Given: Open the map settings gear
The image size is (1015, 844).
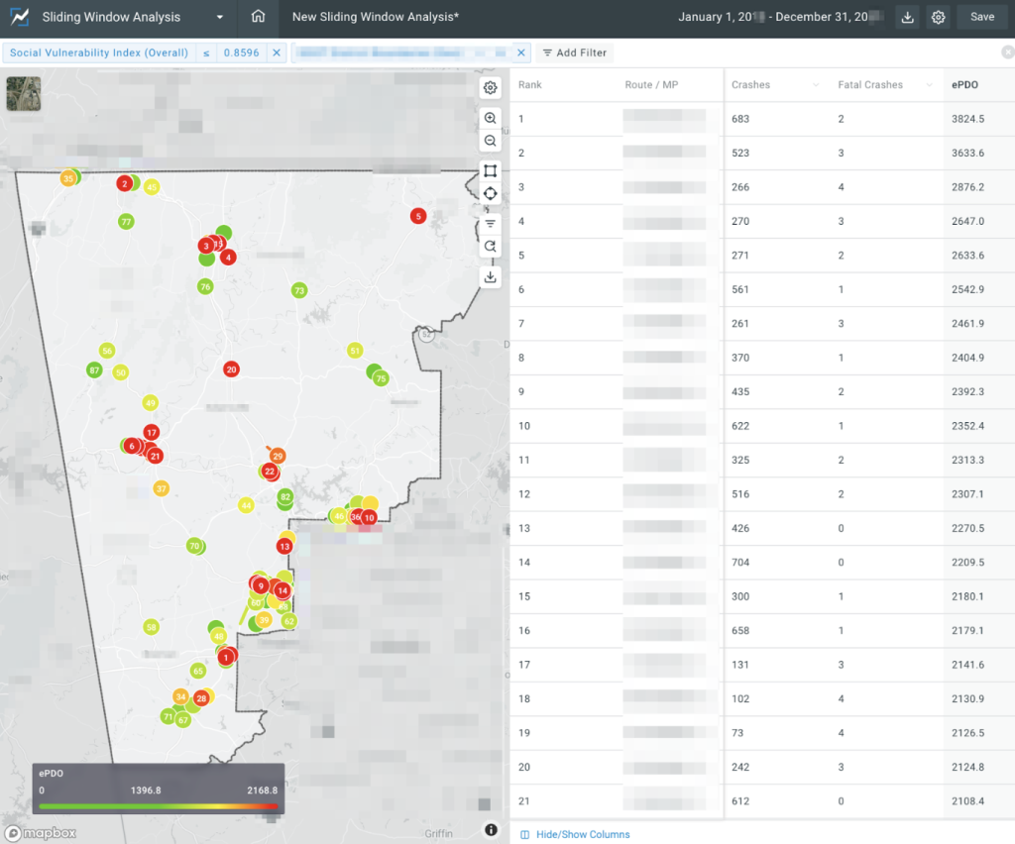Looking at the screenshot, I should (x=490, y=88).
